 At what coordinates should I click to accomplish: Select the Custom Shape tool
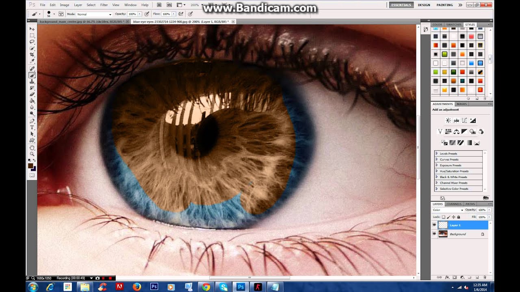tap(32, 140)
